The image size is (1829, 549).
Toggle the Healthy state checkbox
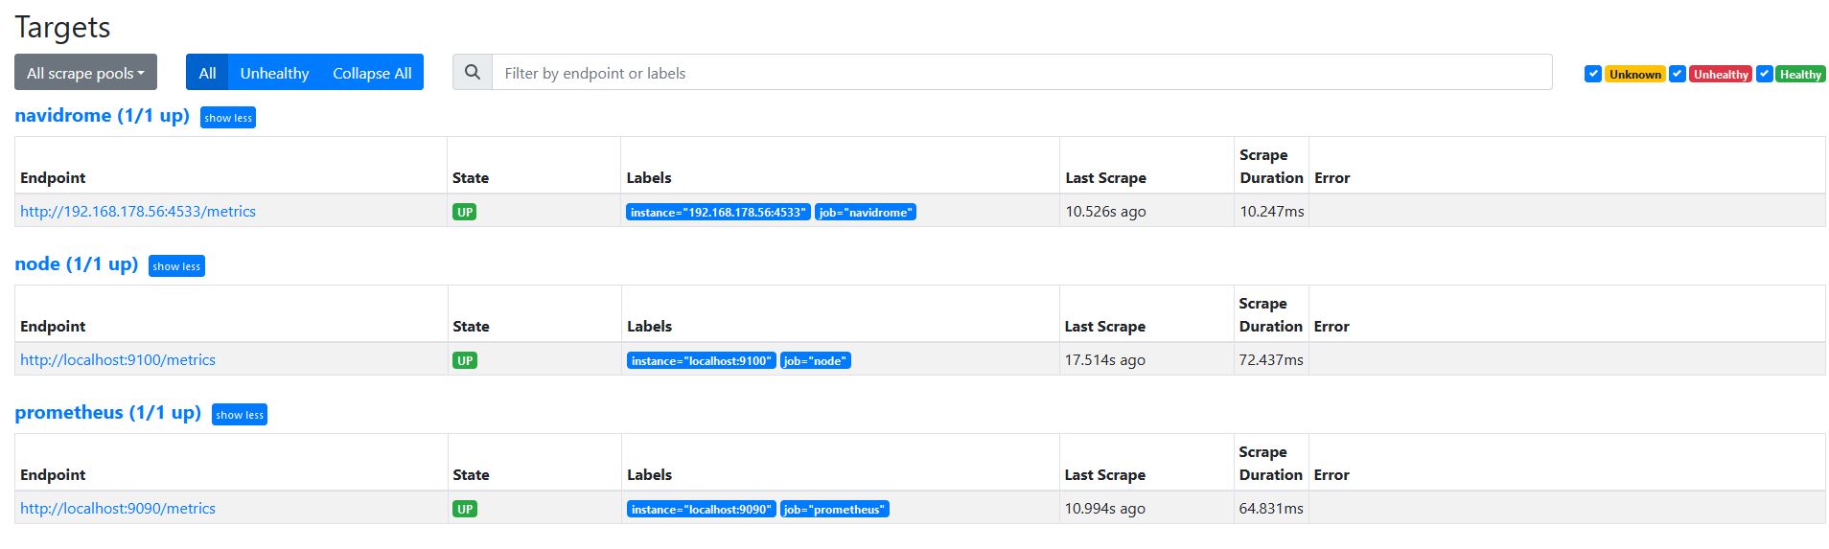point(1764,74)
